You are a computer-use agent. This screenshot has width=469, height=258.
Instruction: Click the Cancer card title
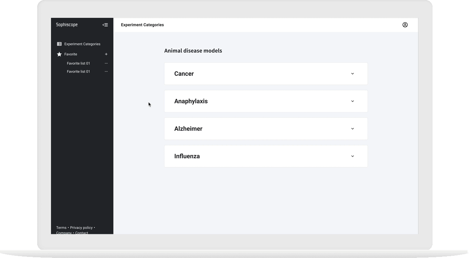coord(184,74)
